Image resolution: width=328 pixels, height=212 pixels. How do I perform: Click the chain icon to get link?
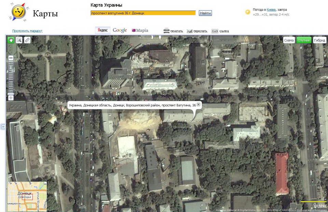(215, 31)
